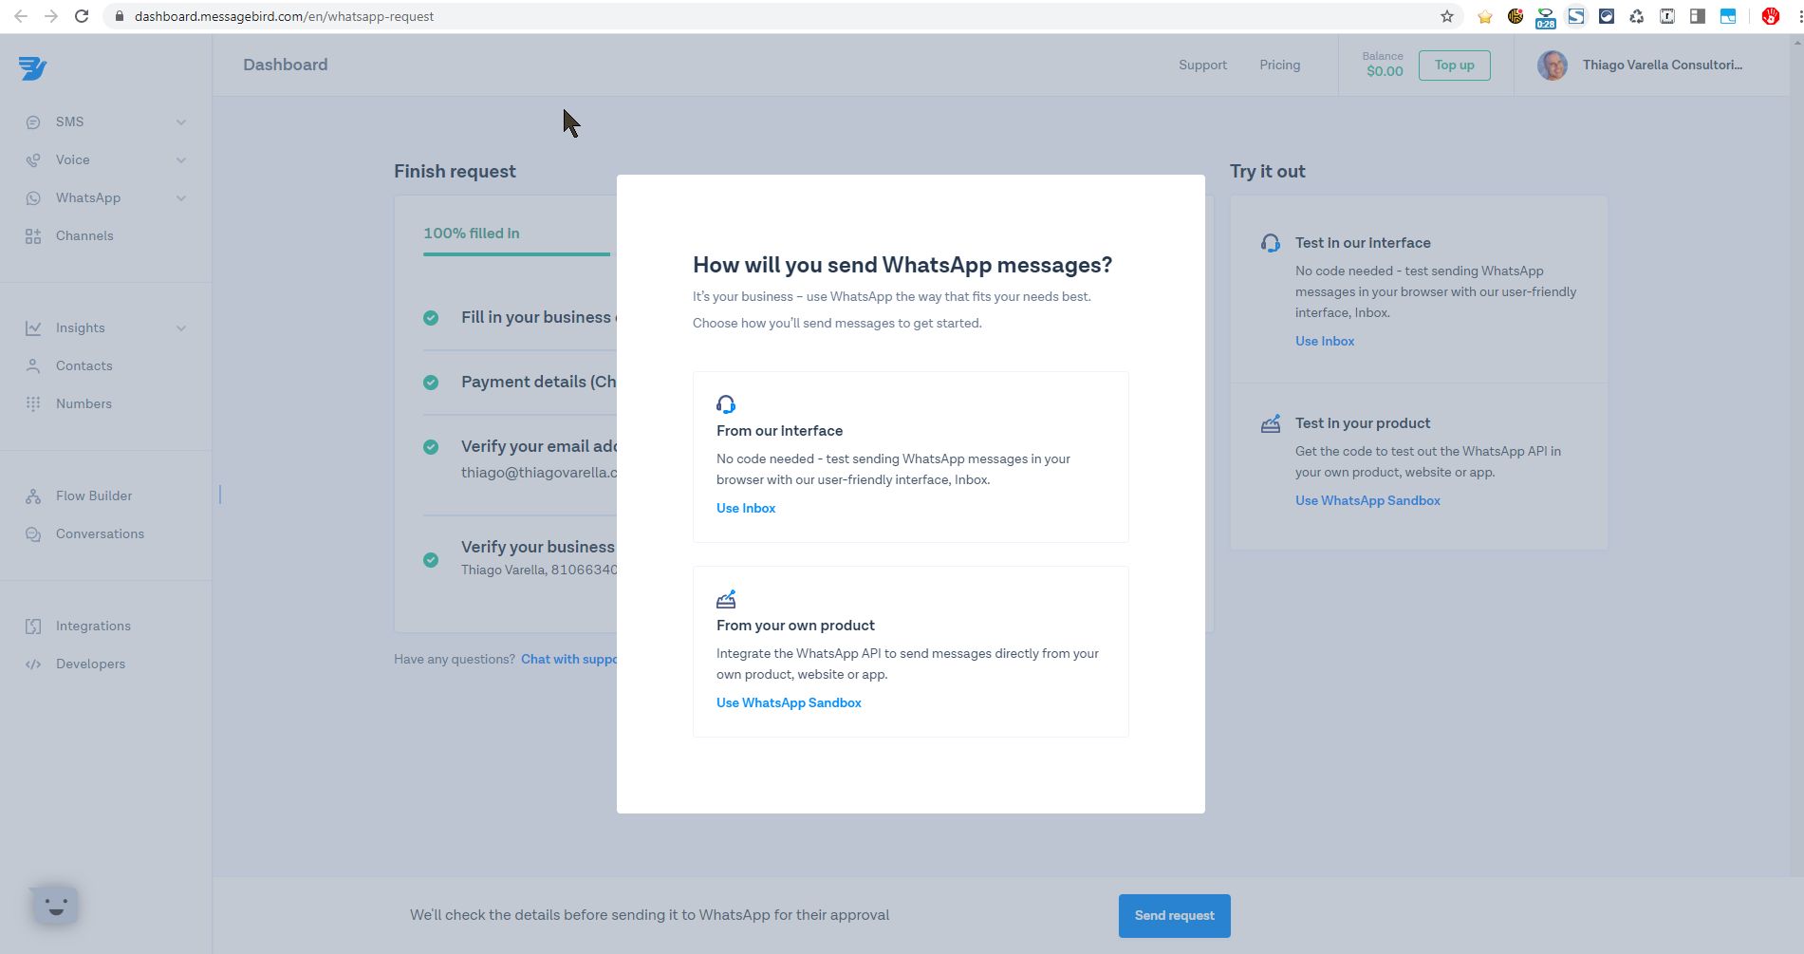Click the chatbot face icon
Screen dimensions: 1804x954
(x=55, y=905)
